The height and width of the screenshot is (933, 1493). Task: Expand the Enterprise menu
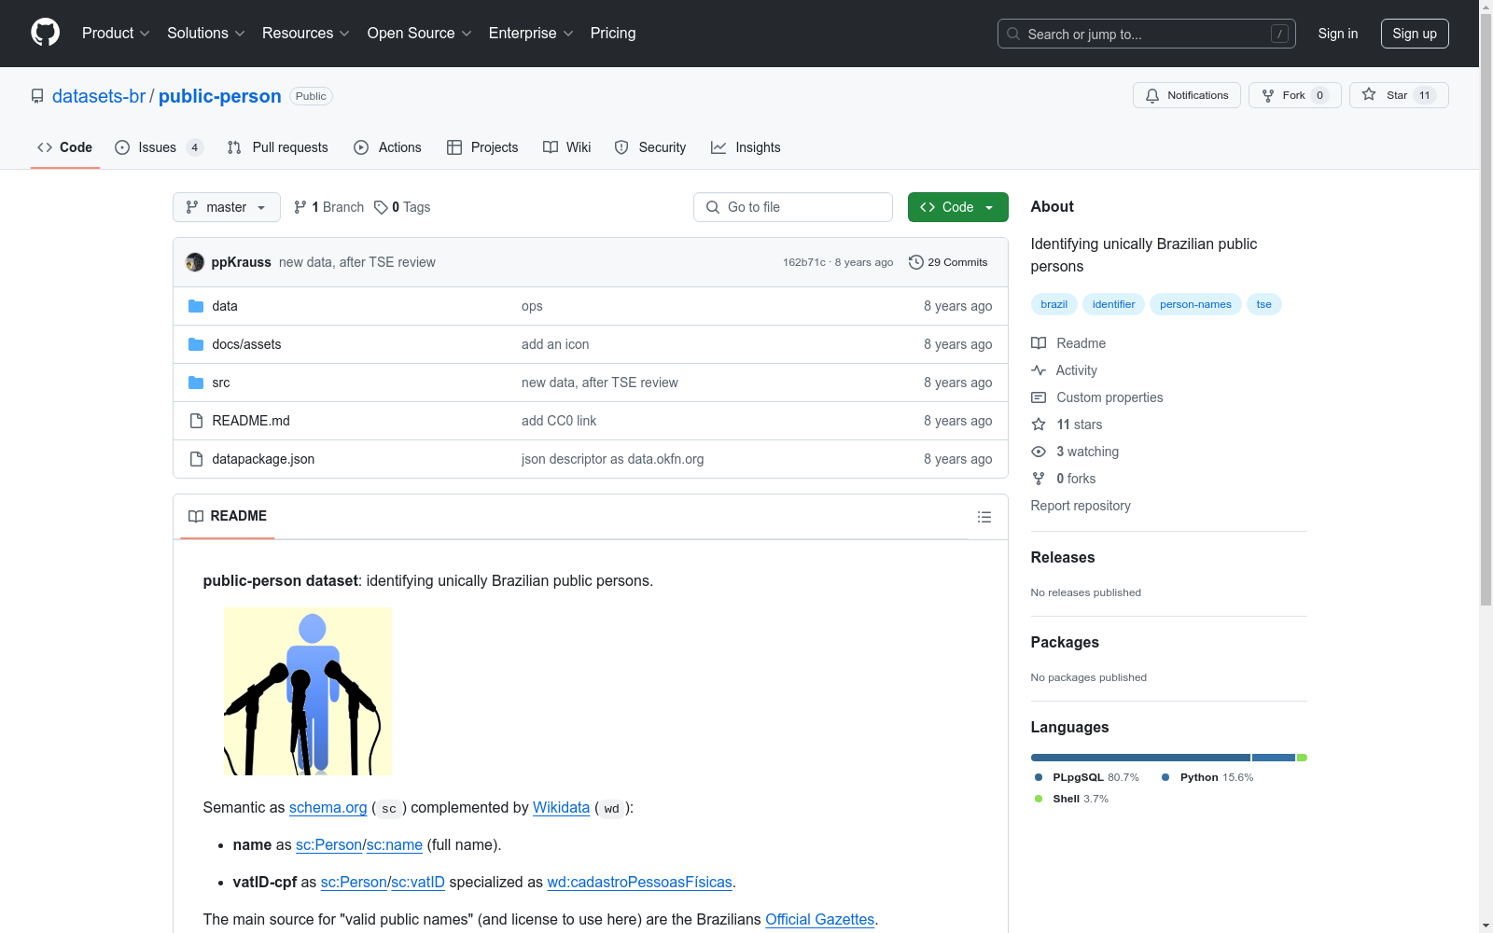[x=531, y=33]
